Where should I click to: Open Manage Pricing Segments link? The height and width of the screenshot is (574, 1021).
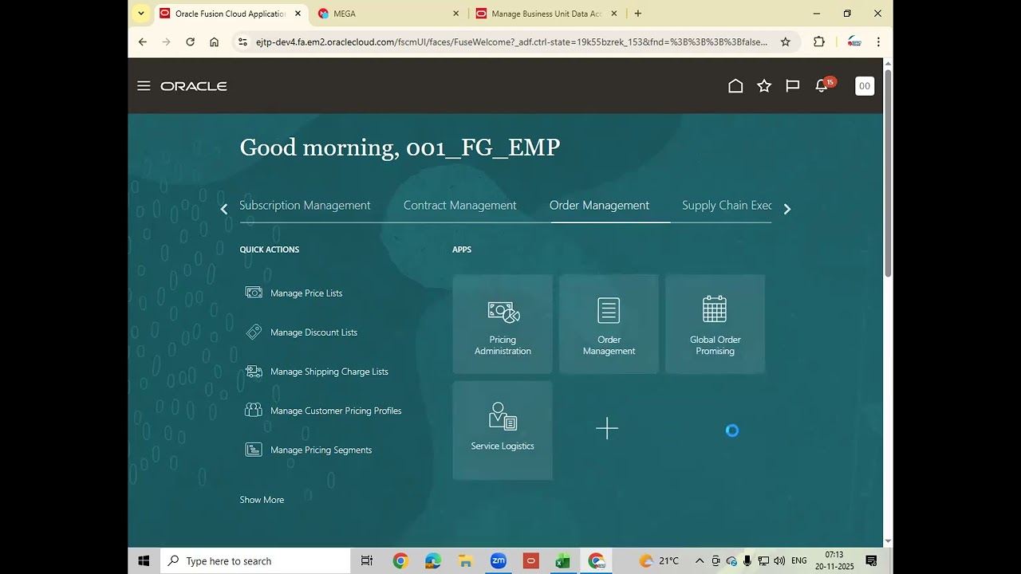(321, 450)
